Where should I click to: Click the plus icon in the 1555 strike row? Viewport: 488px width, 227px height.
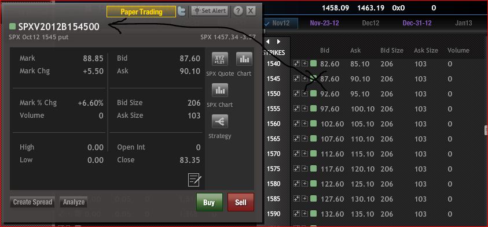tap(304, 109)
